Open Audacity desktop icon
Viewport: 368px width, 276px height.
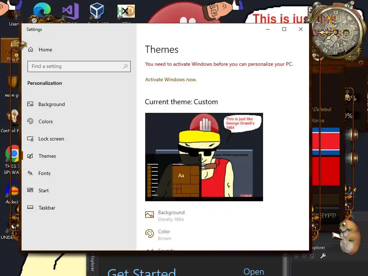pyautogui.click(x=13, y=189)
